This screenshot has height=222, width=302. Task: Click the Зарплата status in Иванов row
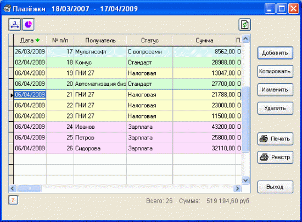[150, 127]
